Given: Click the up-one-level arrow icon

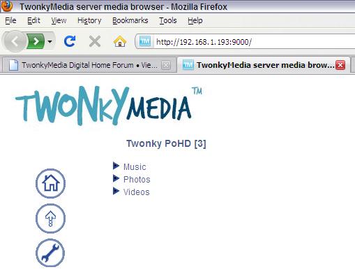Looking at the screenshot, I should click(50, 218).
